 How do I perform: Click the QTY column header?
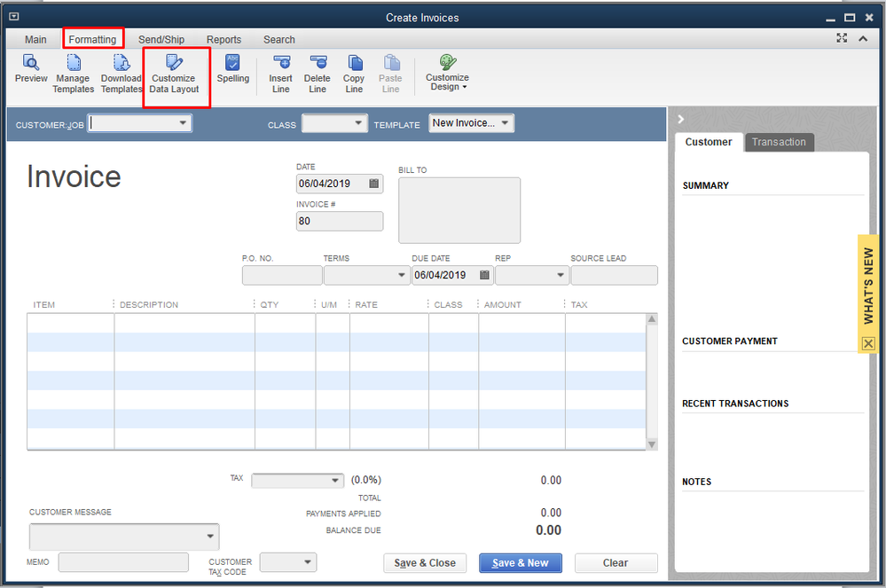270,304
